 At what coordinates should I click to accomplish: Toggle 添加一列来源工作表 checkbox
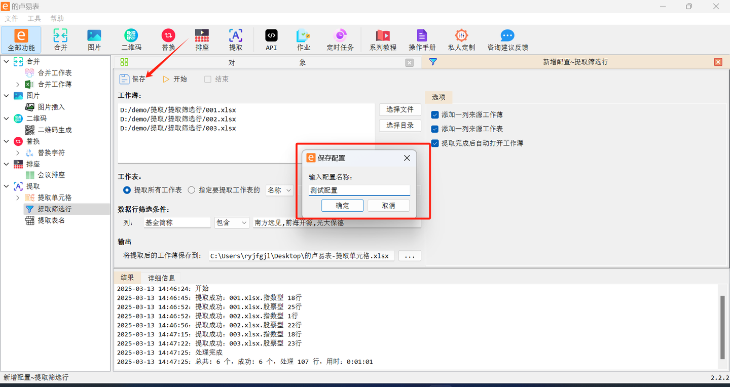434,129
